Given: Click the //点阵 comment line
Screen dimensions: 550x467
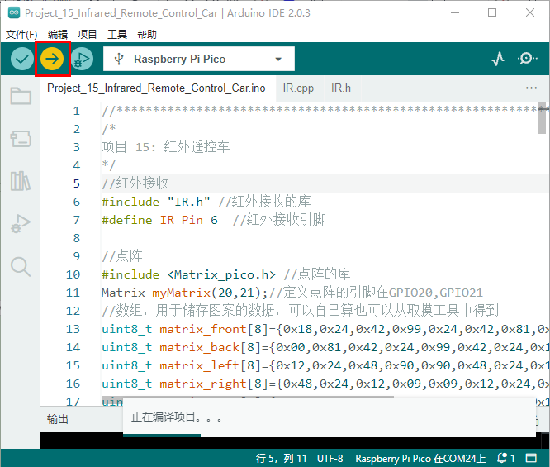Looking at the screenshot, I should [122, 256].
